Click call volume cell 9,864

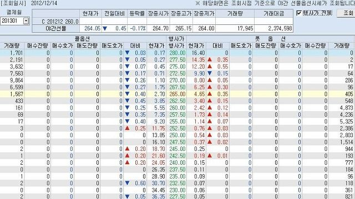coord(12,80)
